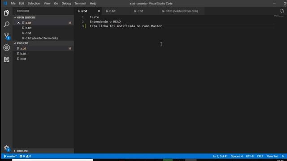Click the master branch indicator in the status bar
The height and width of the screenshot is (161, 287).
click(x=10, y=156)
